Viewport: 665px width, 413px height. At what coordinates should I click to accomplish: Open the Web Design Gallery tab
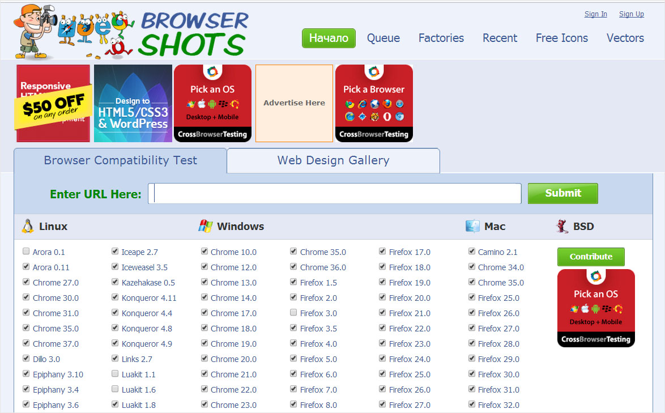tap(333, 160)
